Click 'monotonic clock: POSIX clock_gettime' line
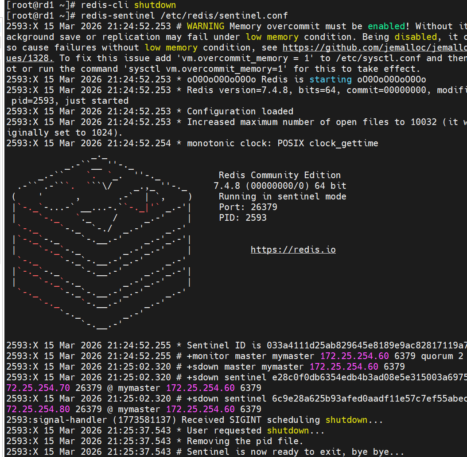467x457 pixels. (x=282, y=143)
